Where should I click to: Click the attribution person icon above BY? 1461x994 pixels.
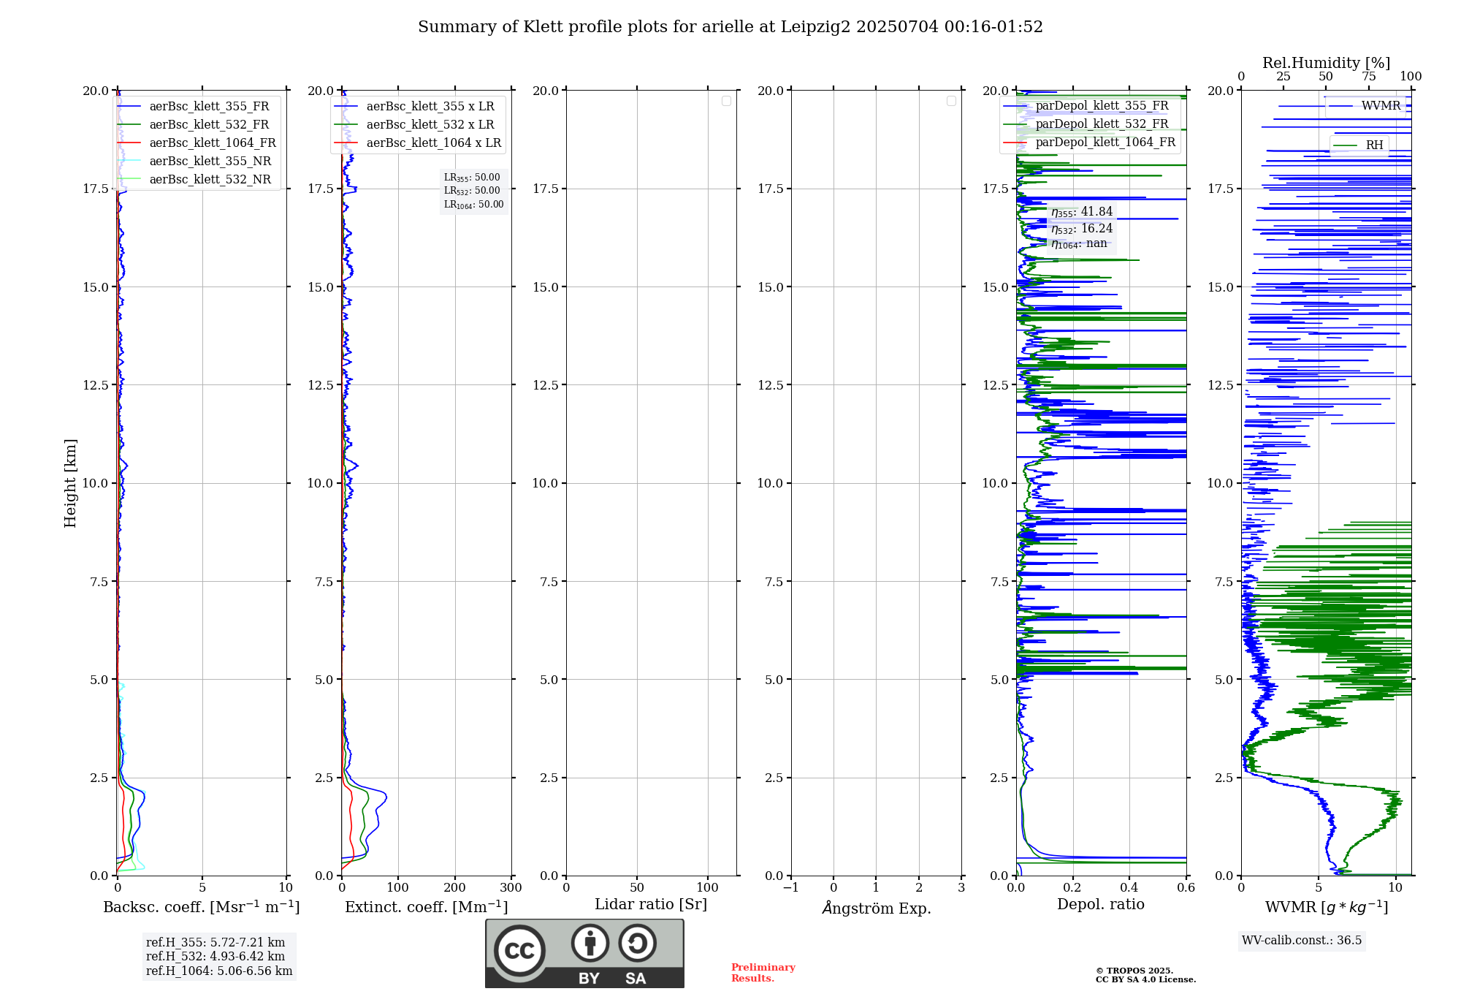click(590, 943)
